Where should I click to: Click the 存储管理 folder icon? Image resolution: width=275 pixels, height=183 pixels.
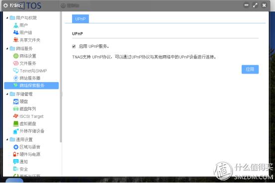pyautogui.click(x=12, y=94)
